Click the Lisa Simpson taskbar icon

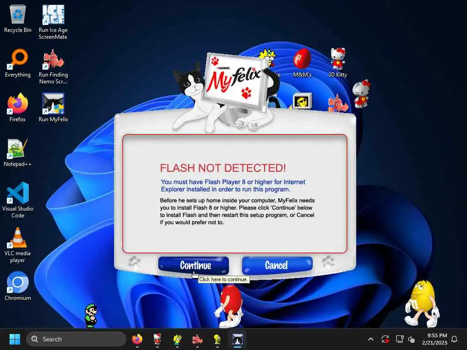[177, 339]
